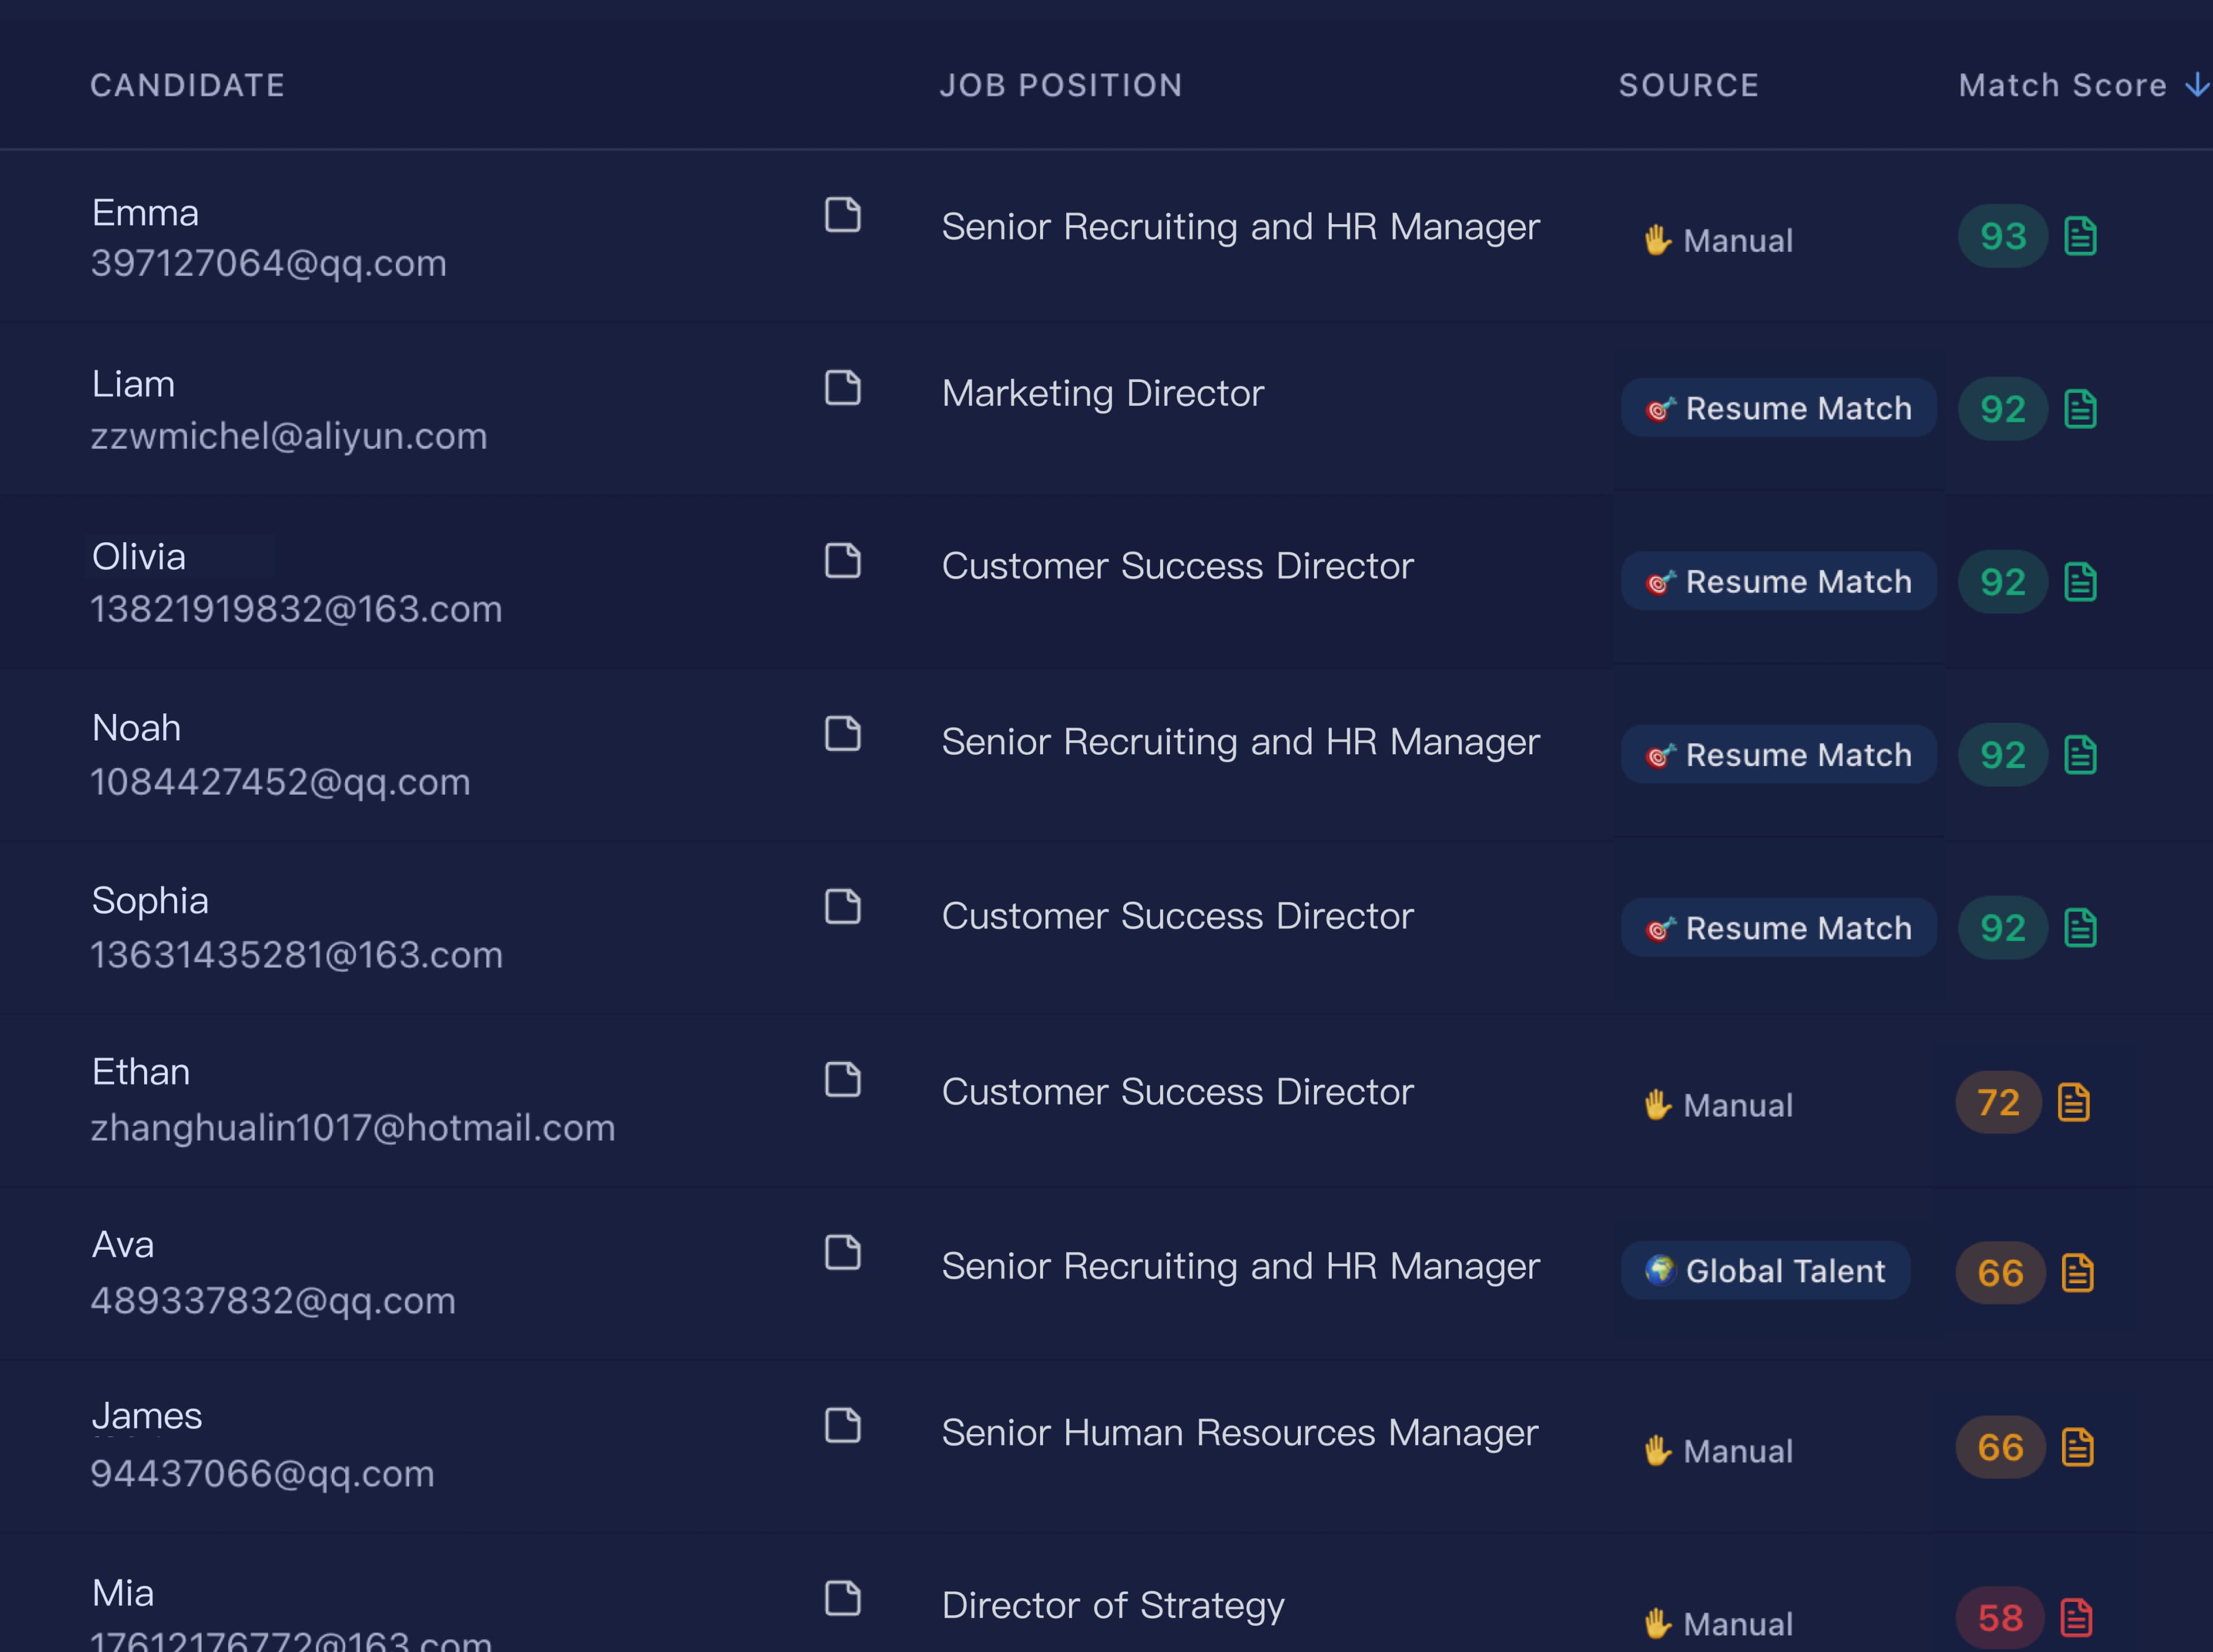The image size is (2213, 1652).
Task: Open Mia's red match report icon
Action: pyautogui.click(x=2076, y=1617)
